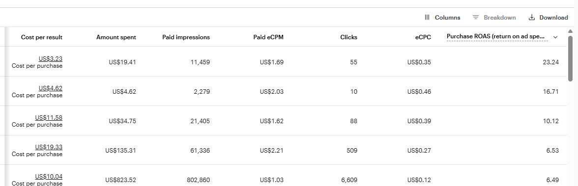Expand the Purchase ROAS column chevron
Screen dimensions: 578x186
tap(555, 37)
